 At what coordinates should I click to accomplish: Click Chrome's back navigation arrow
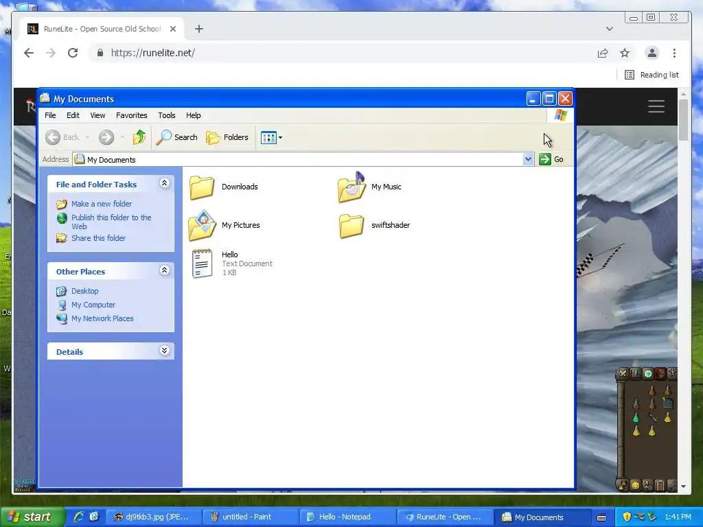(x=29, y=53)
